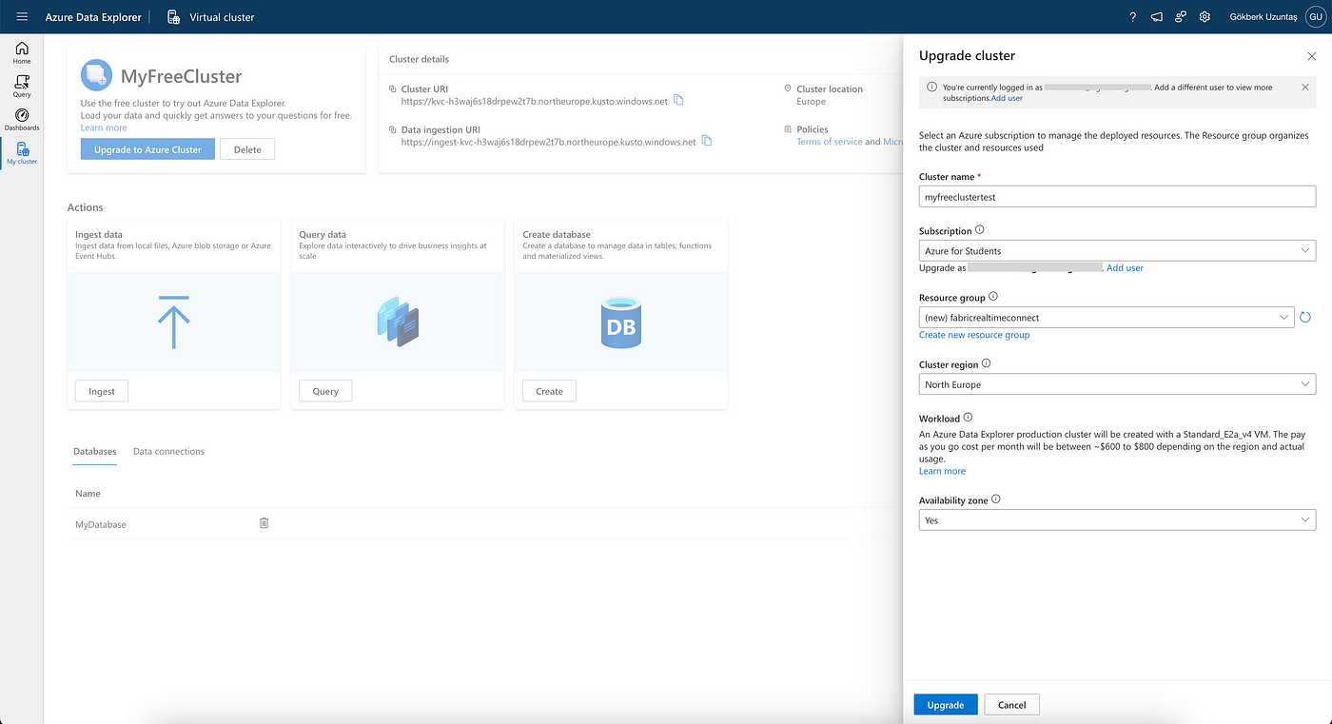Copy the Cluster URI

click(678, 100)
